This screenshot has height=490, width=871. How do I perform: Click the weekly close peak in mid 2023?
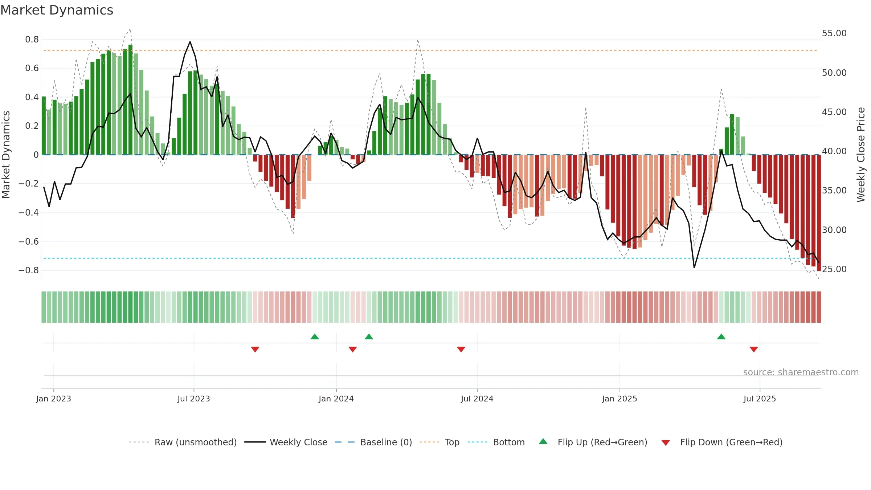[x=190, y=42]
